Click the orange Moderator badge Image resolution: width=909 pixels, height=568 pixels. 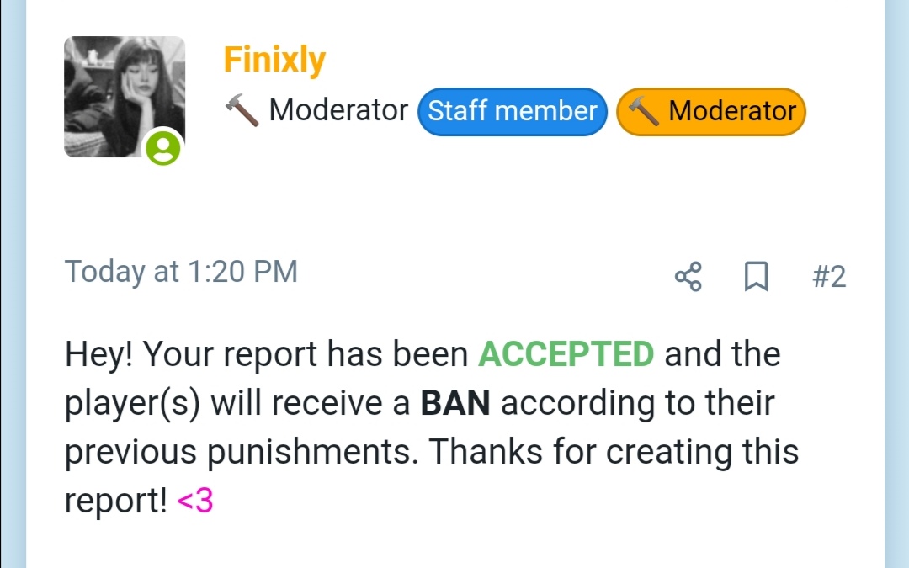pyautogui.click(x=710, y=111)
